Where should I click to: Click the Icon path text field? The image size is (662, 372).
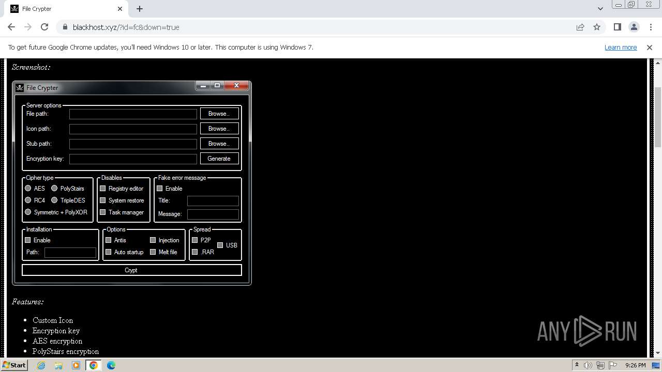click(133, 129)
